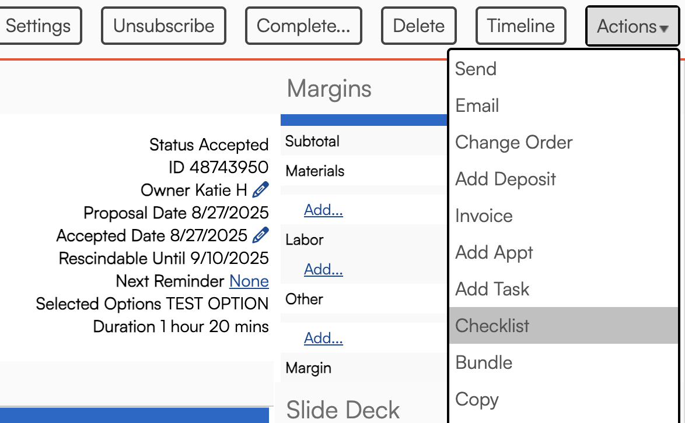The height and width of the screenshot is (423, 685).
Task: Select Change Order menu entry
Action: [514, 142]
